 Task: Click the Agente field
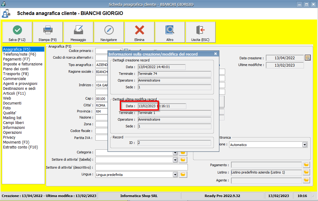pos(266,180)
